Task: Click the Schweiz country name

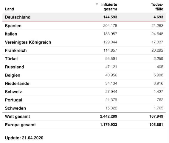Action: [13, 92]
